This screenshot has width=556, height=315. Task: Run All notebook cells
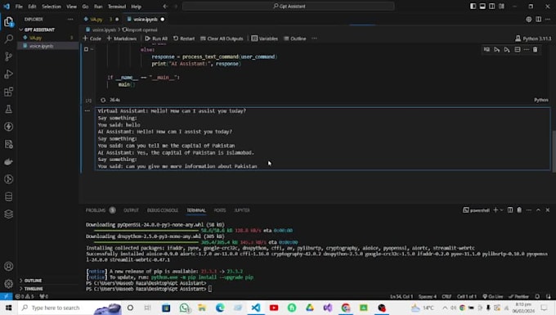[156, 38]
